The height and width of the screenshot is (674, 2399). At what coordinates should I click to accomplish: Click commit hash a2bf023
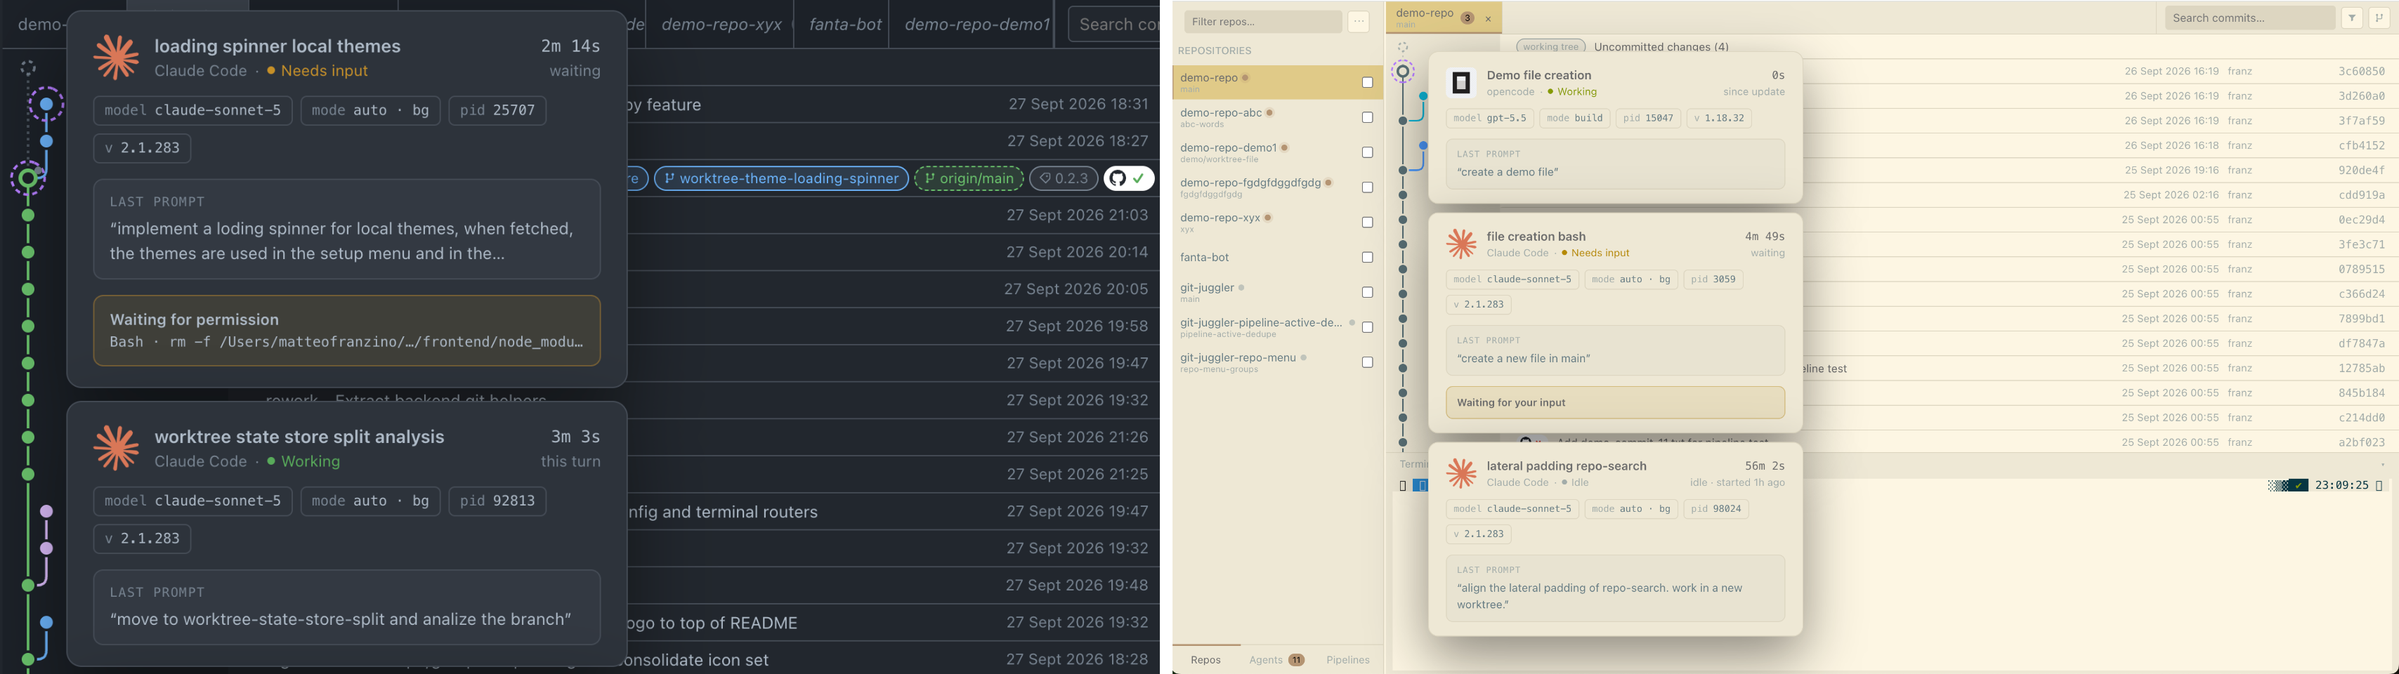coord(2361,443)
